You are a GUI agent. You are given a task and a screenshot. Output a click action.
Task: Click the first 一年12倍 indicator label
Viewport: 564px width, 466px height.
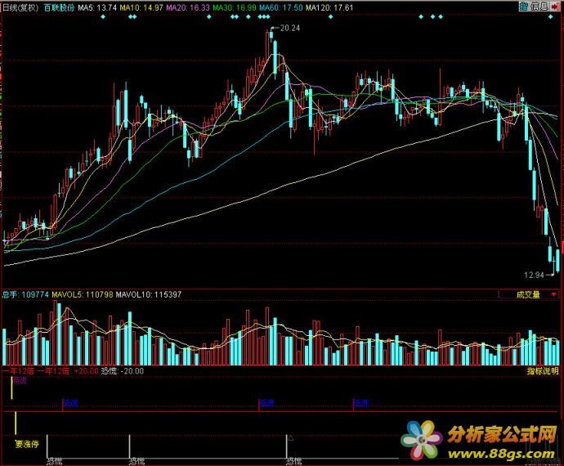18,371
